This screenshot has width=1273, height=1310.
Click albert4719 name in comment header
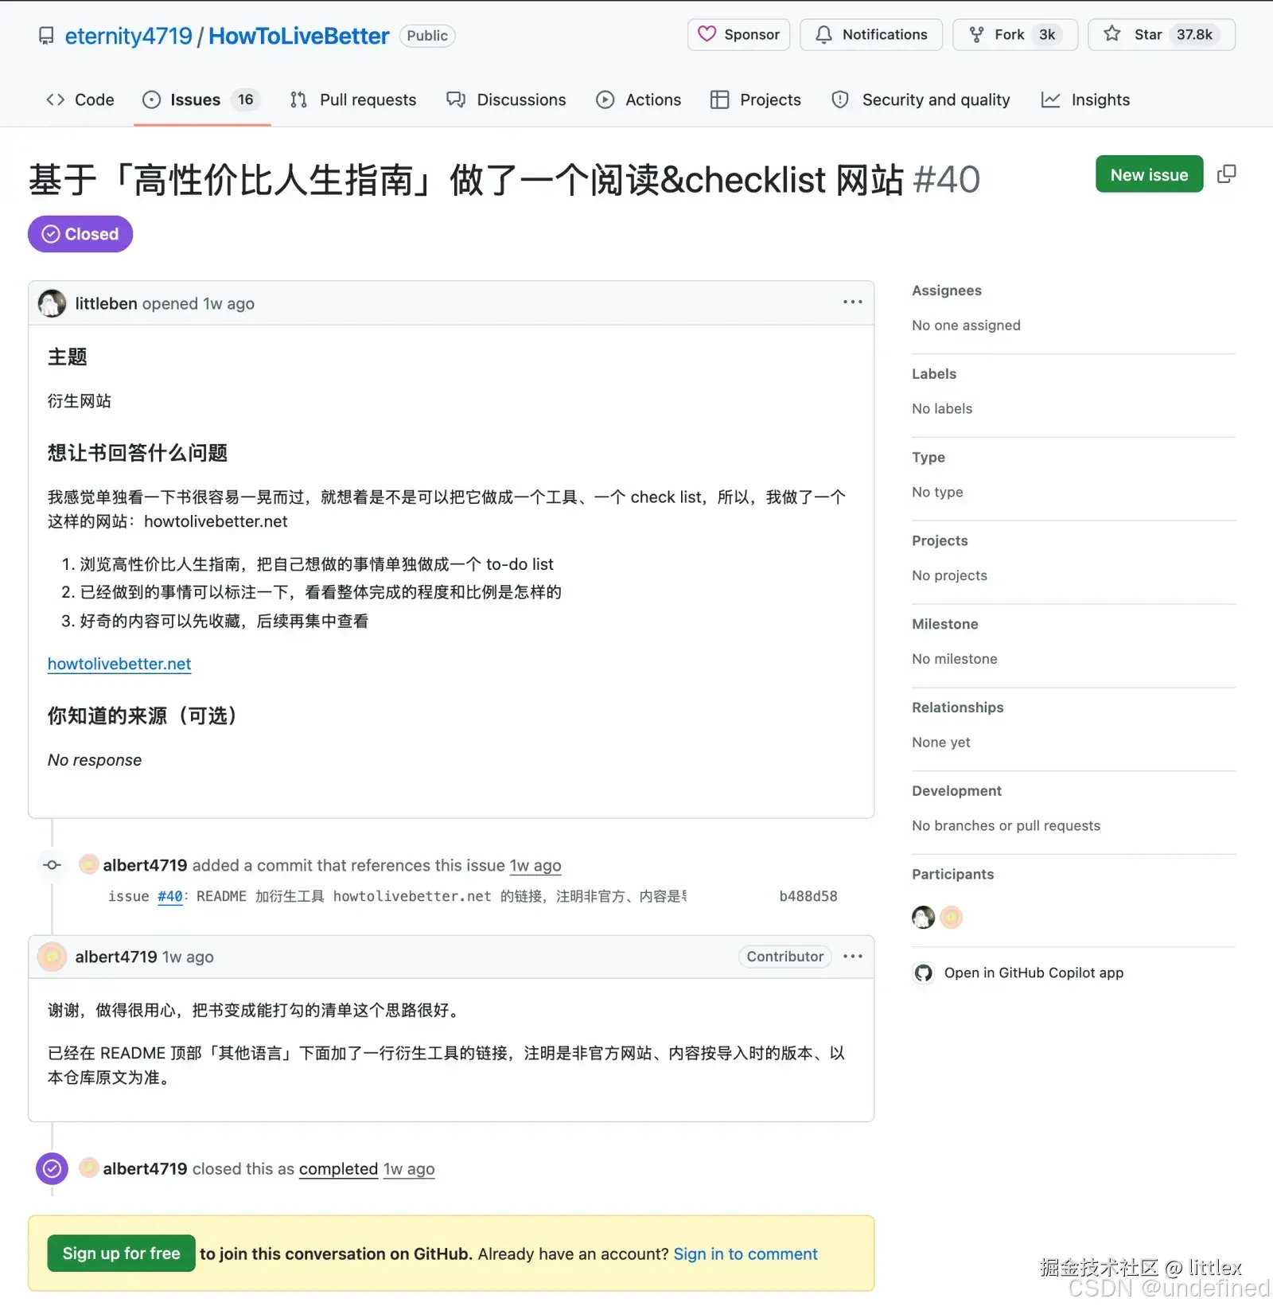click(x=116, y=957)
